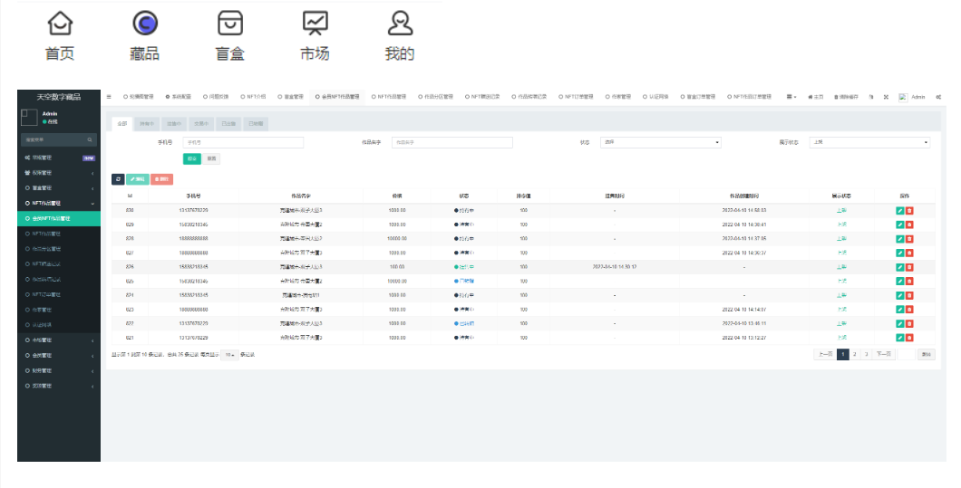Click the fullscreen arrows icon in header
The image size is (961, 488).
pos(886,97)
